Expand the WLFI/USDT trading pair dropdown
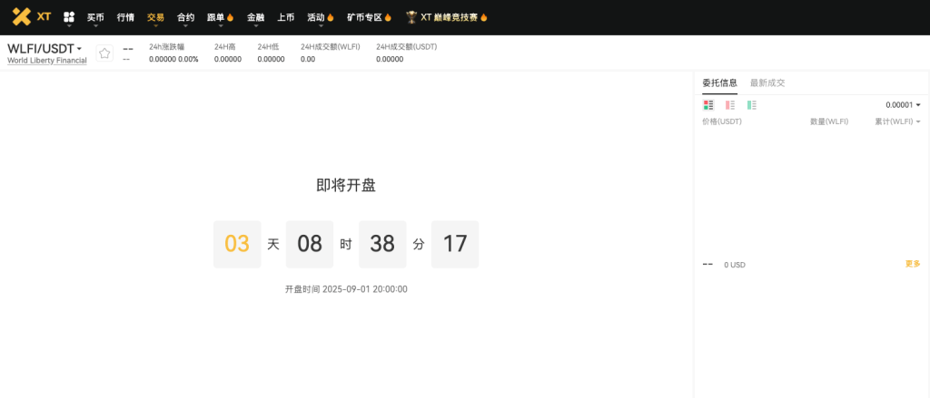The image size is (930, 398). click(79, 49)
